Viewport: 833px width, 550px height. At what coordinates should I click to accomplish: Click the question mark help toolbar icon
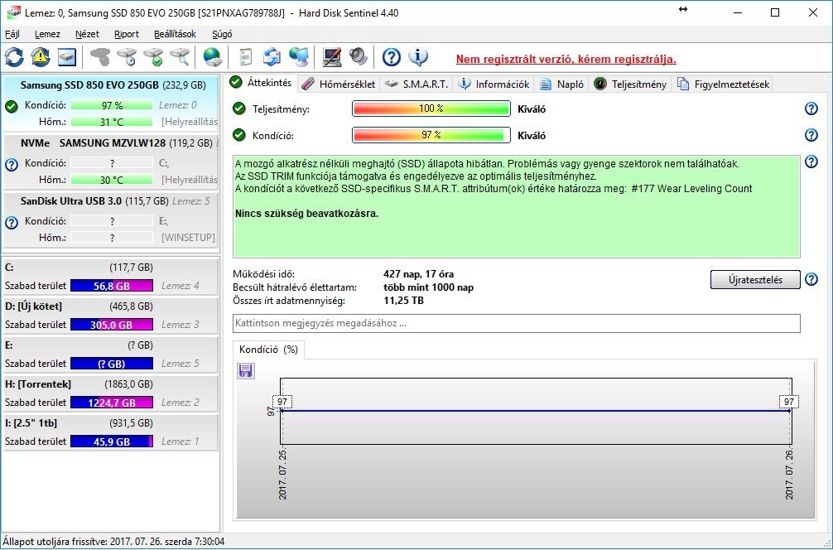click(391, 57)
